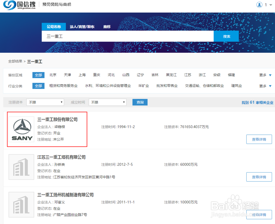
Task: Click the SANY company logo thumbnail
Action: tap(21, 129)
